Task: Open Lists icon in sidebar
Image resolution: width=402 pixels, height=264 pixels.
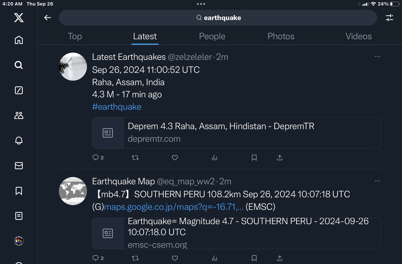Action: point(19,216)
